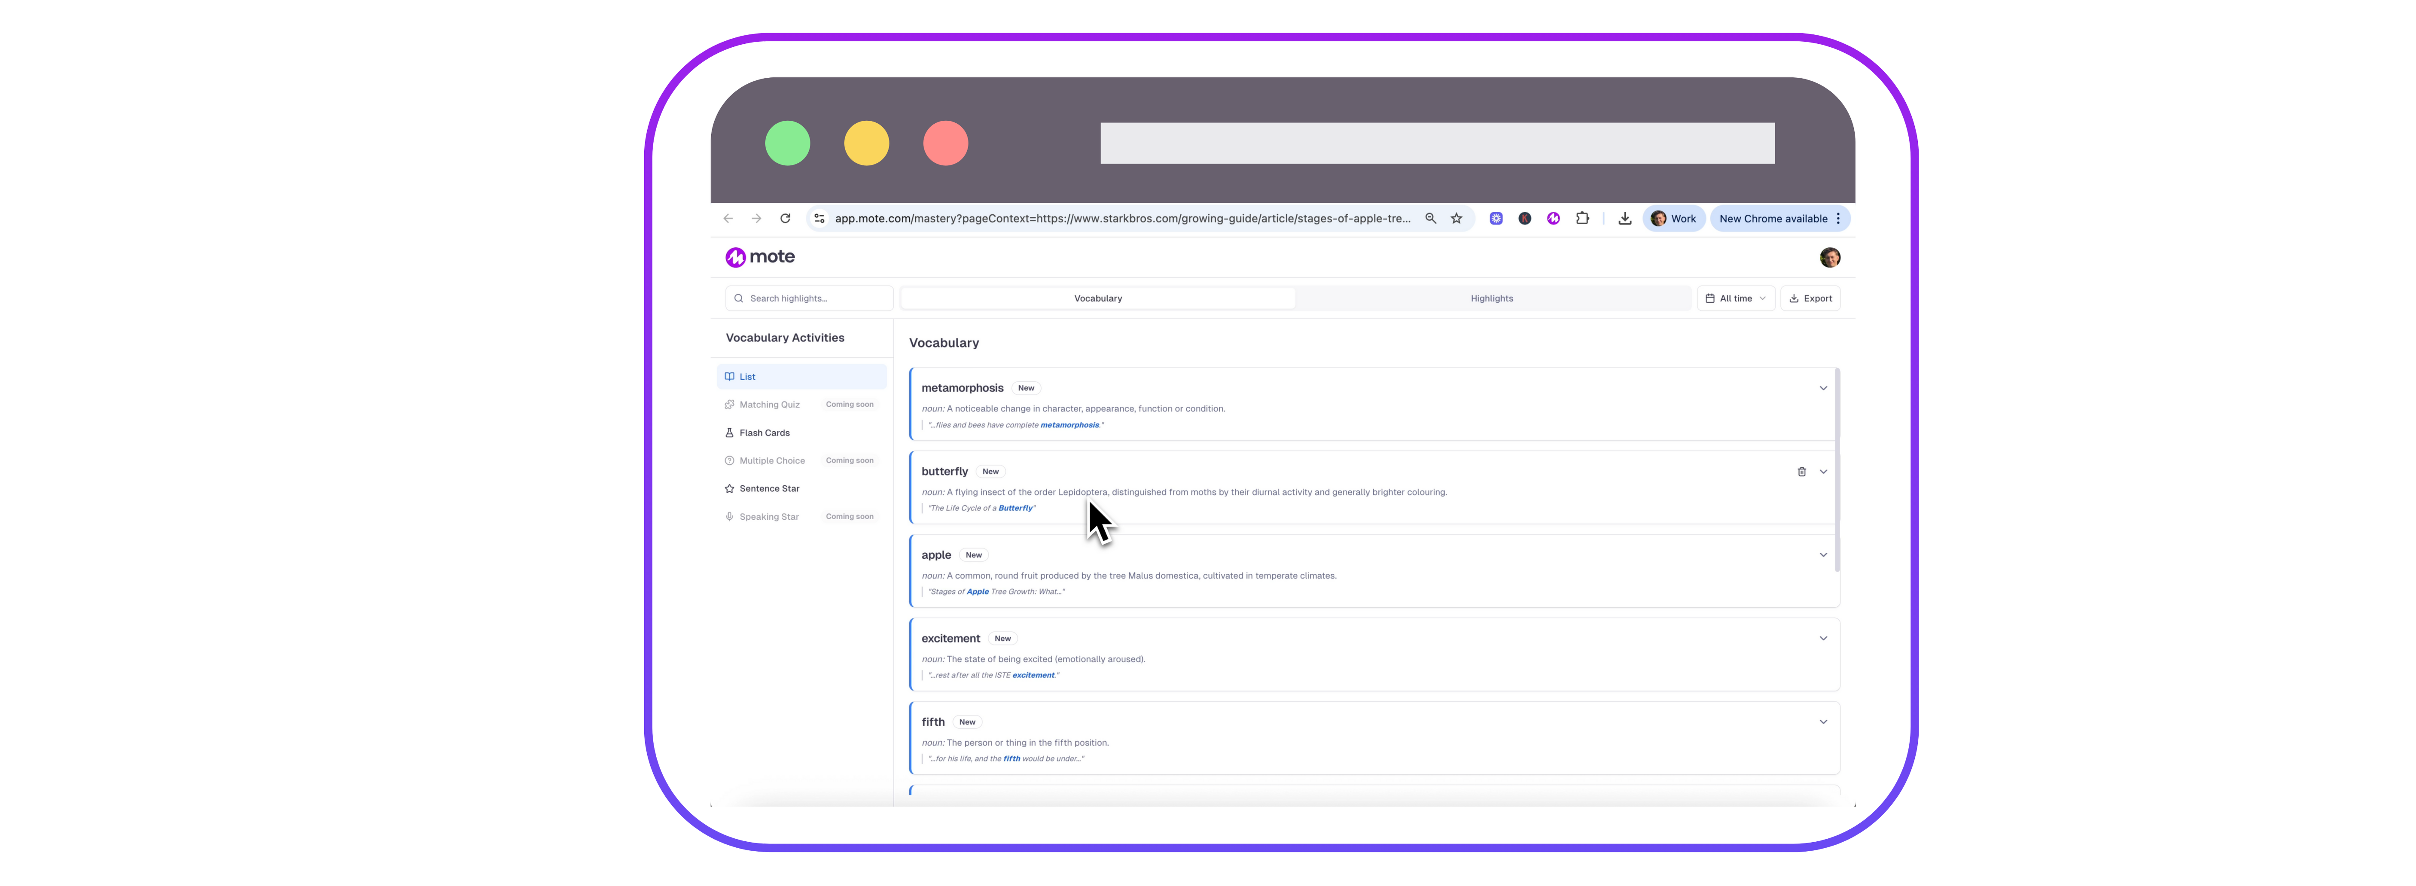
Task: Click the metamorphosis highlighted source link
Action: coord(1069,425)
